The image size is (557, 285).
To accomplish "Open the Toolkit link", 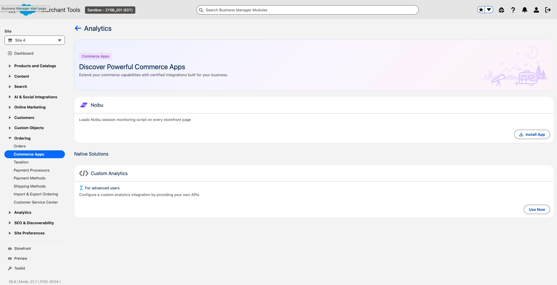I will [x=20, y=268].
